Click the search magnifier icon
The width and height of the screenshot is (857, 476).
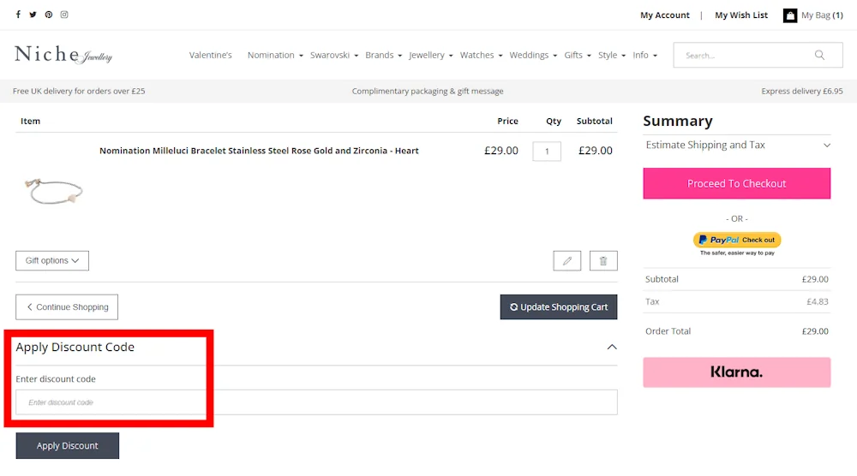pos(819,55)
